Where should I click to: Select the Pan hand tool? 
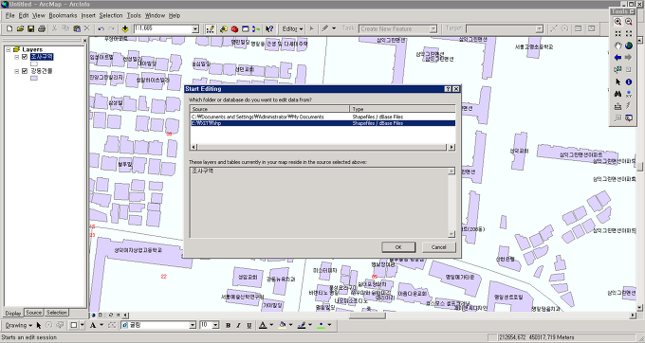[x=617, y=45]
